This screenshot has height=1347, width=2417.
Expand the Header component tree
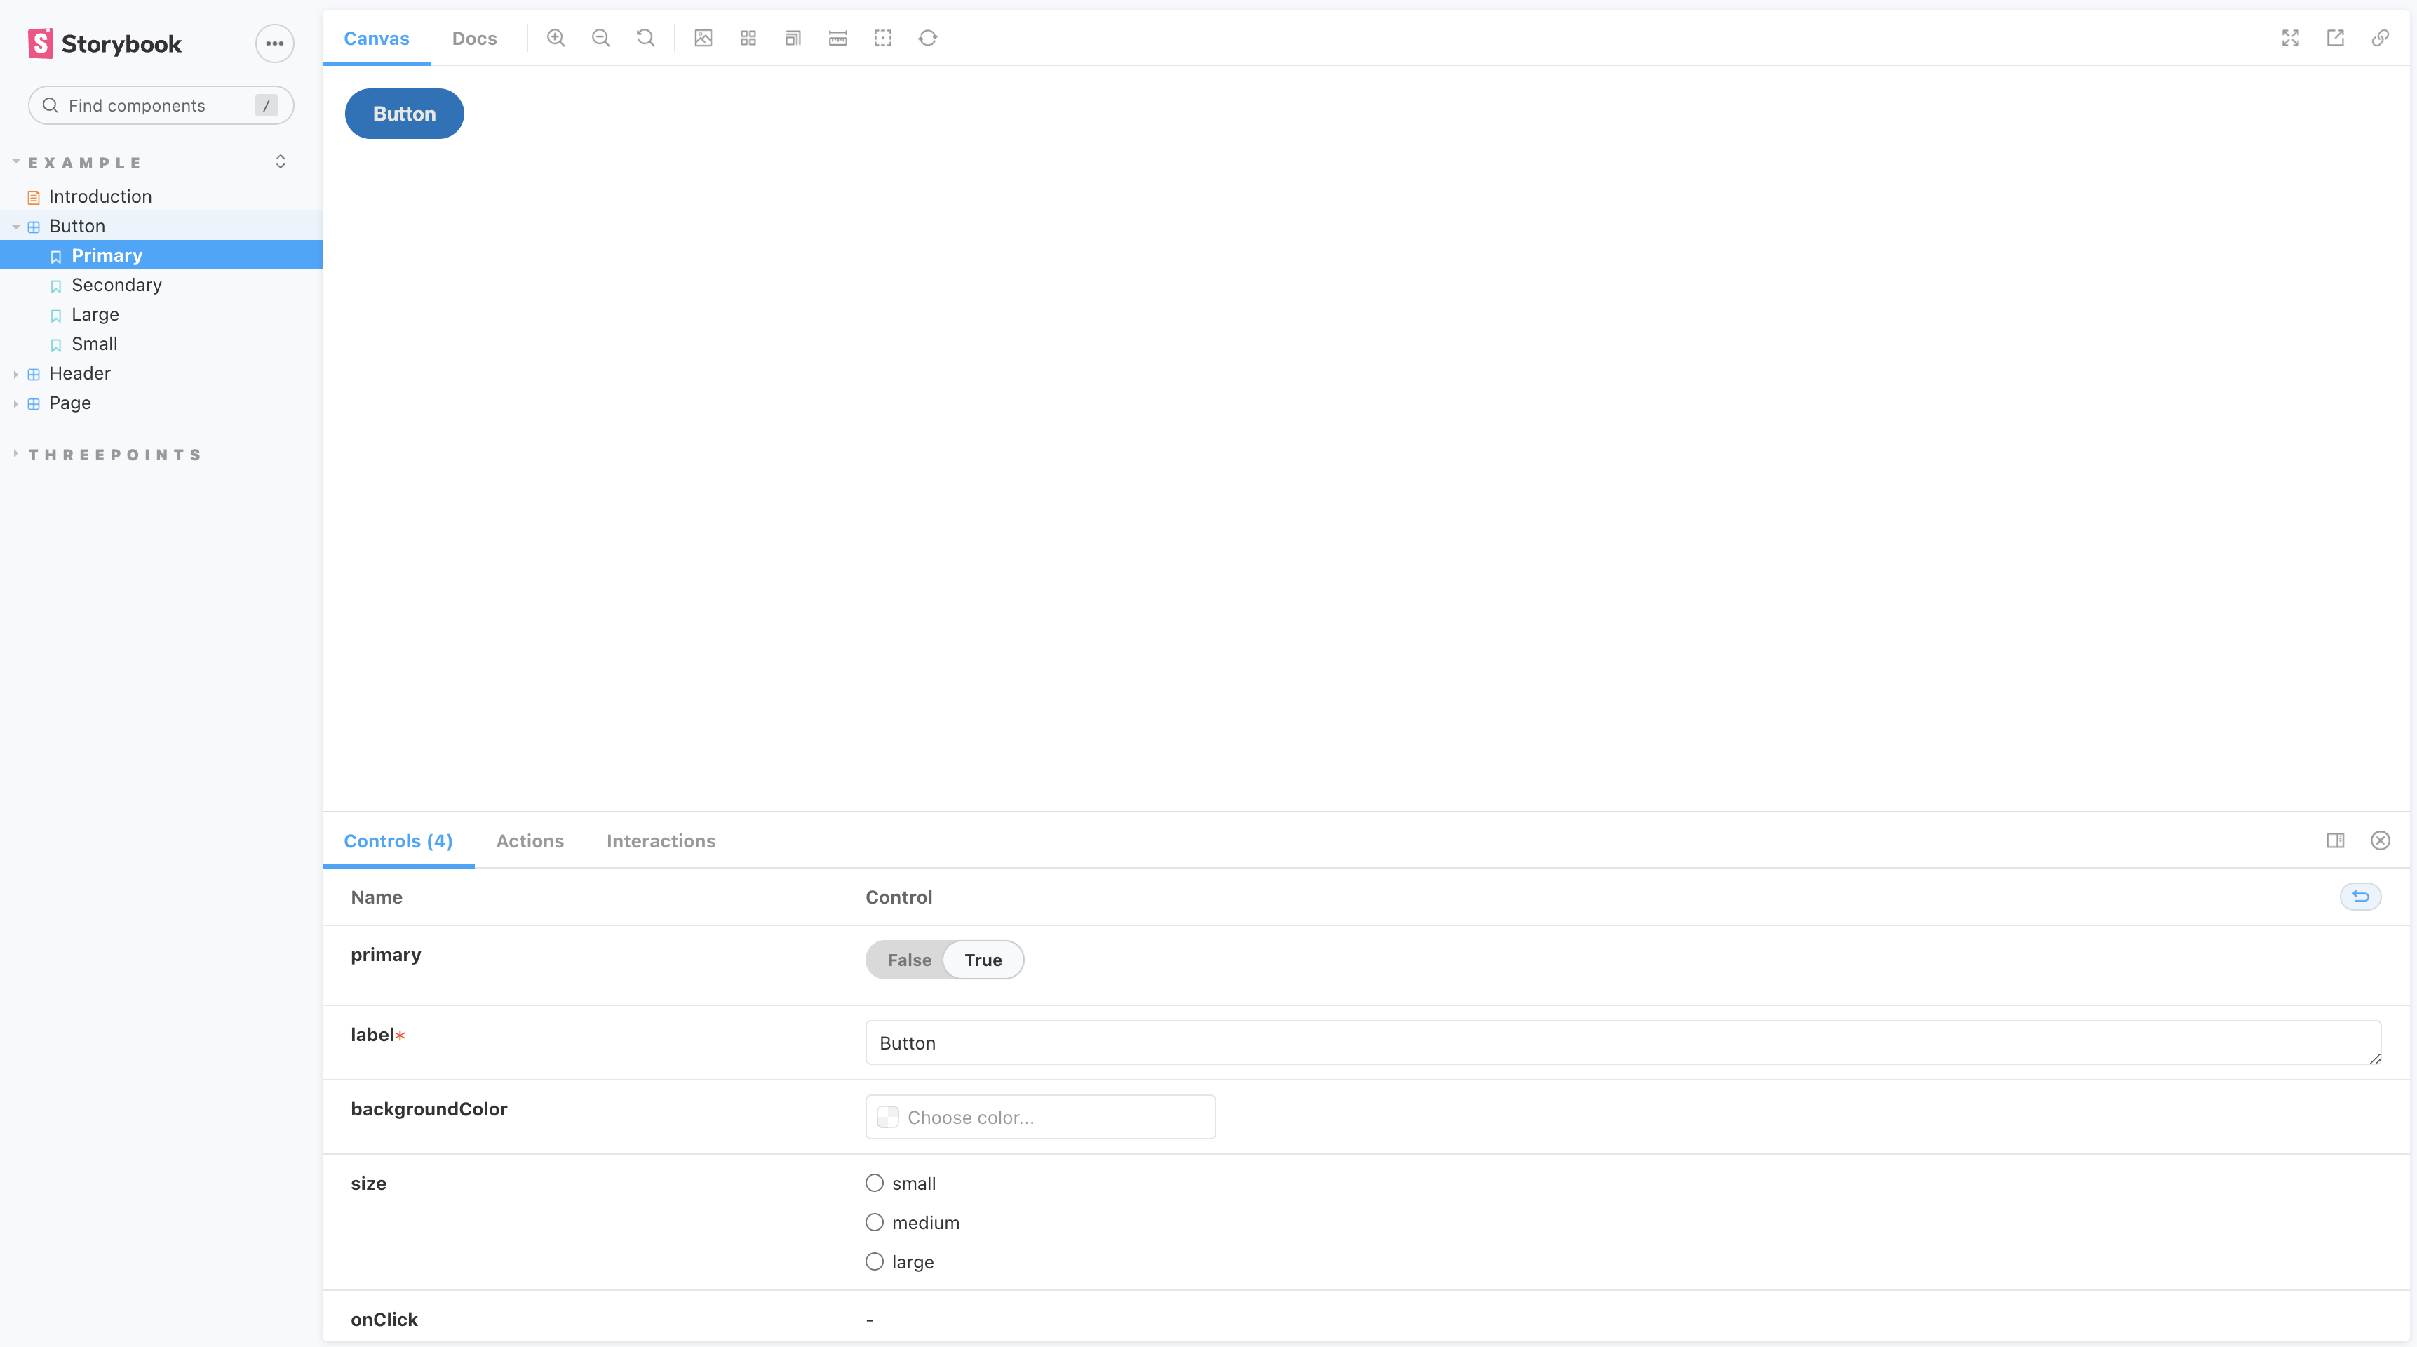click(16, 374)
